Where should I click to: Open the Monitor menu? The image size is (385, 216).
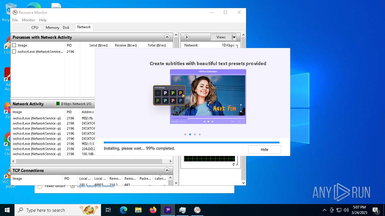click(29, 20)
